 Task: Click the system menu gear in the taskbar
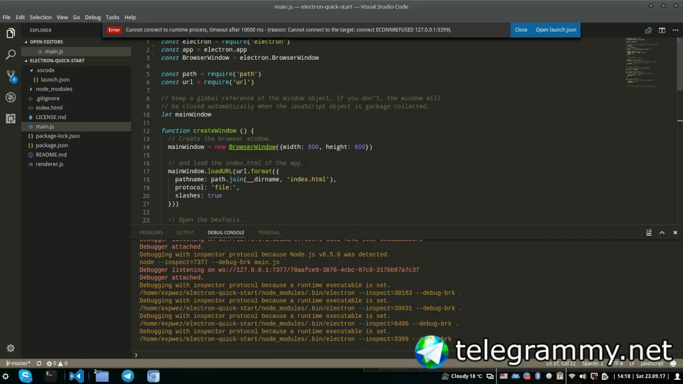tap(6, 376)
